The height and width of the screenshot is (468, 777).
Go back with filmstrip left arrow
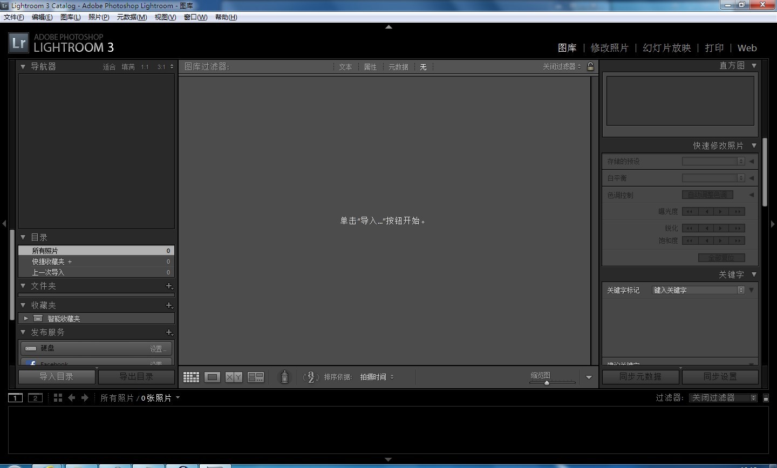(72, 398)
